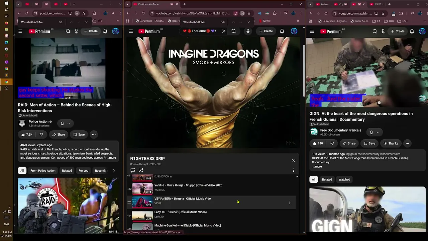Open notifications bell in the RAID video window

pyautogui.click(x=105, y=31)
